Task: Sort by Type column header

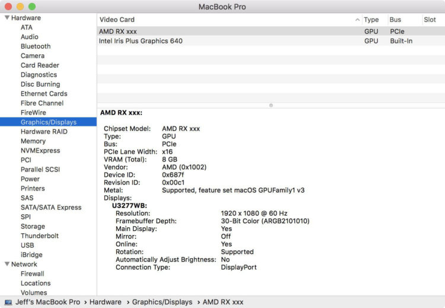Action: click(x=371, y=20)
